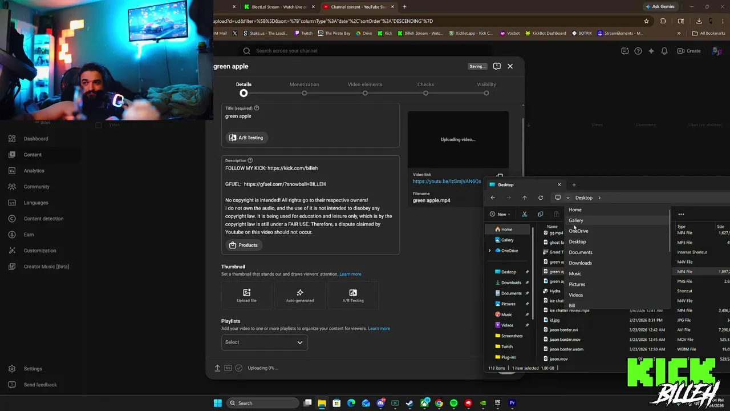Open the All Bookmarks folder
Image resolution: width=730 pixels, height=411 pixels.
coord(708,33)
